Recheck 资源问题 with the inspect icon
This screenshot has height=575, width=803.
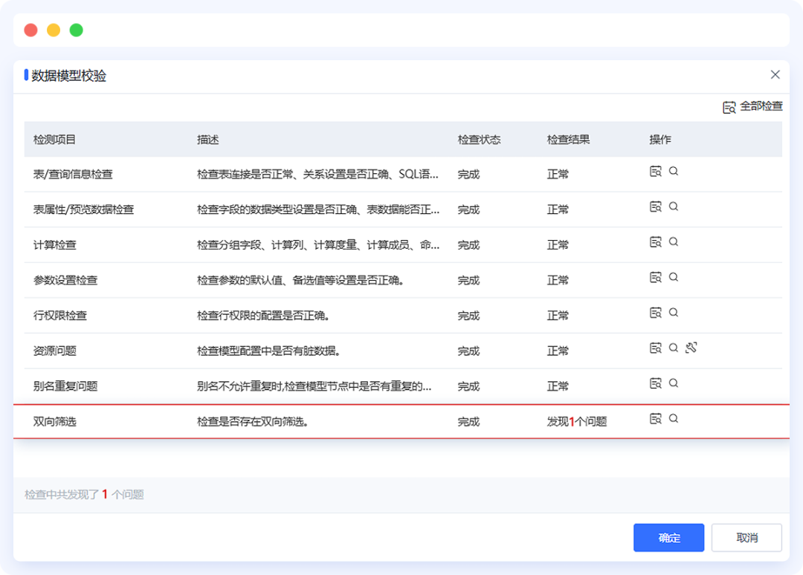[x=656, y=347]
